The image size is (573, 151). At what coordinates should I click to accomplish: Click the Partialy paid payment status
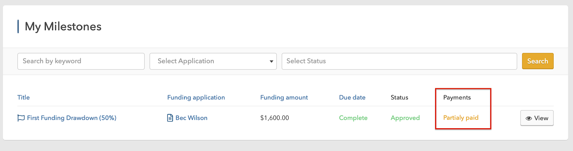pyautogui.click(x=461, y=118)
